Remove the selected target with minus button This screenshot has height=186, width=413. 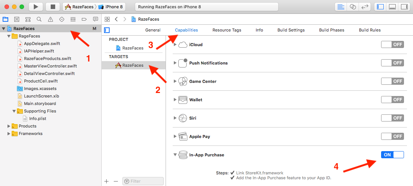coord(116,181)
